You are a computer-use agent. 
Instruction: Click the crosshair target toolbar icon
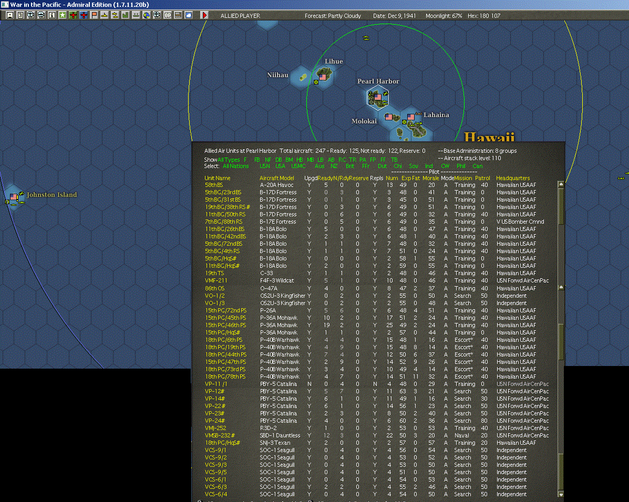click(x=157, y=15)
